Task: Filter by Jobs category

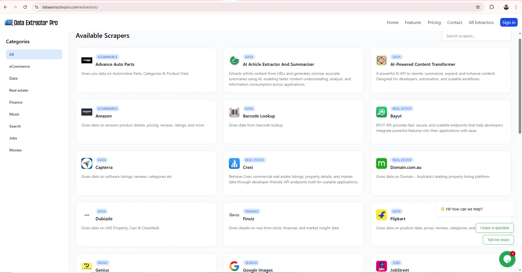Action: click(34, 138)
